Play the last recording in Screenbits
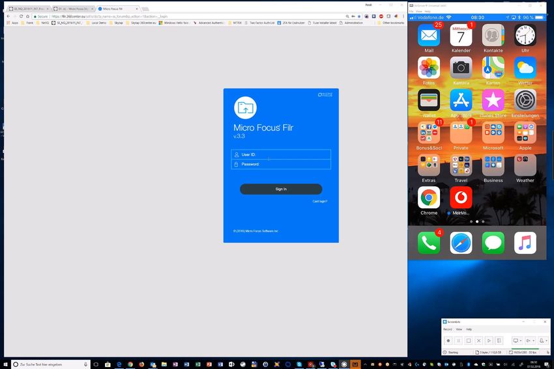The height and width of the screenshot is (369, 554). [489, 340]
